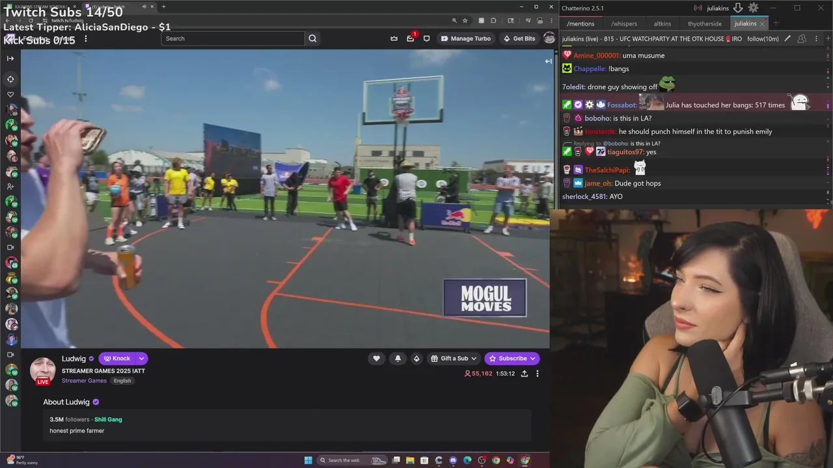Open the Chatterino split three-dot menu
Screen dimensions: 833x468
point(816,39)
